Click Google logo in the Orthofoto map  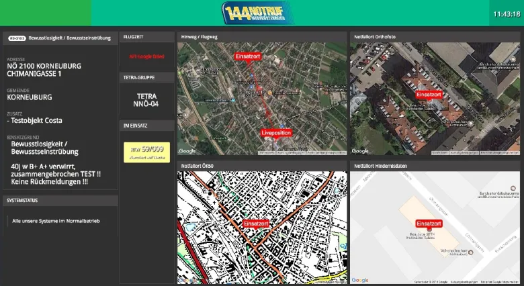360,151
